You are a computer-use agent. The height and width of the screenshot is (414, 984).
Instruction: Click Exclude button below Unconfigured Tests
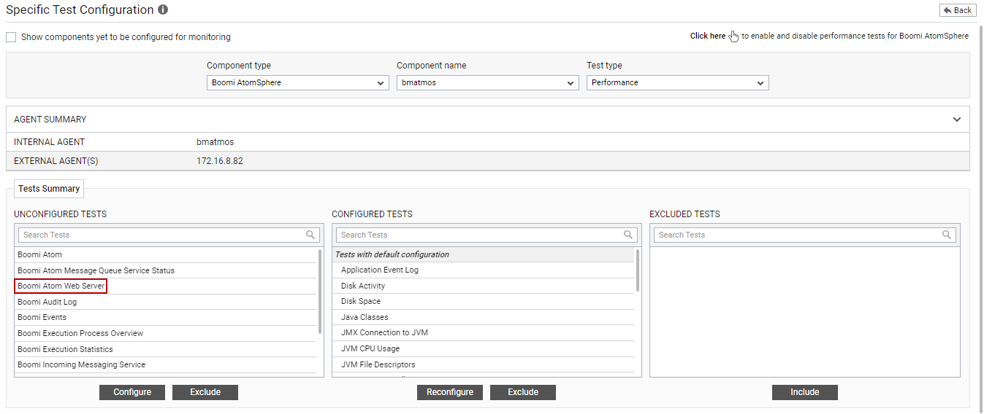pyautogui.click(x=205, y=392)
